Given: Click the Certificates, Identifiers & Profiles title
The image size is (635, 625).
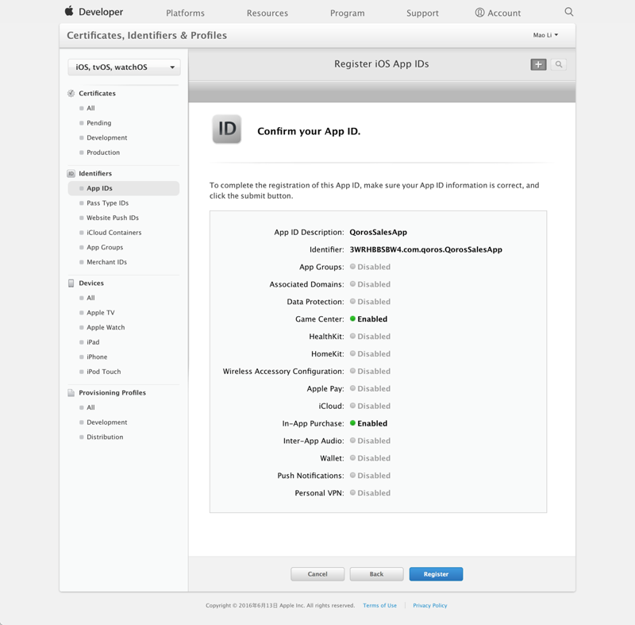Looking at the screenshot, I should pos(147,35).
